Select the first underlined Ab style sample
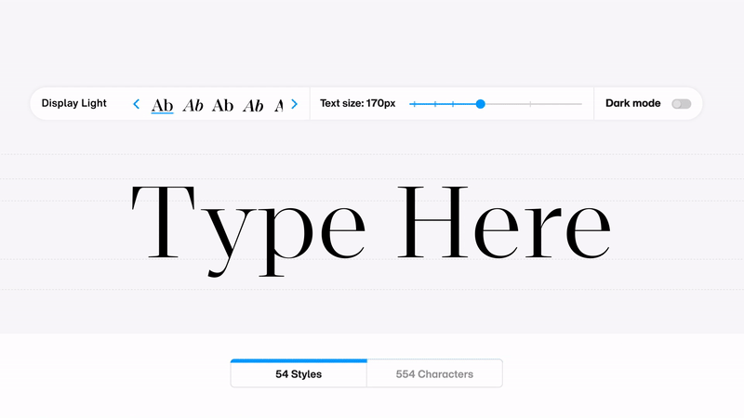 163,105
